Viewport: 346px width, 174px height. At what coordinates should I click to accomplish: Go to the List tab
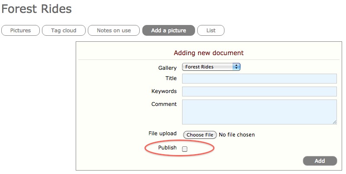pyautogui.click(x=211, y=31)
